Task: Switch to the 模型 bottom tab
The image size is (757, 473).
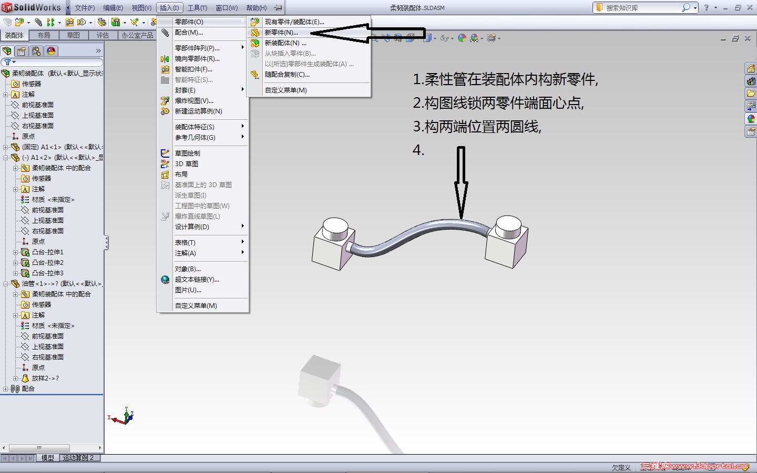Action: pyautogui.click(x=48, y=458)
